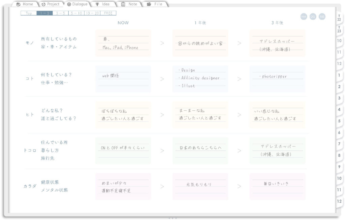Open month 4 side index tab
The width and height of the screenshot is (345, 220).
pyautogui.click(x=339, y=110)
